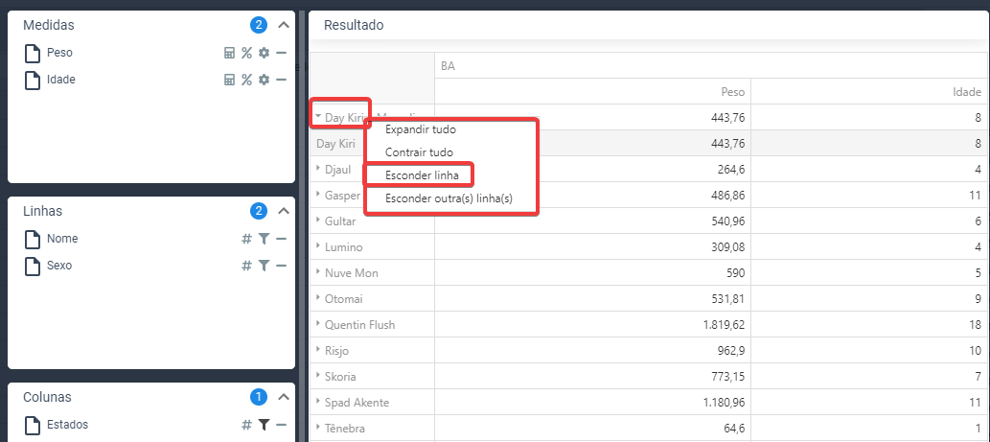Open the gear settings for Peso
The height and width of the screenshot is (442, 990).
264,53
